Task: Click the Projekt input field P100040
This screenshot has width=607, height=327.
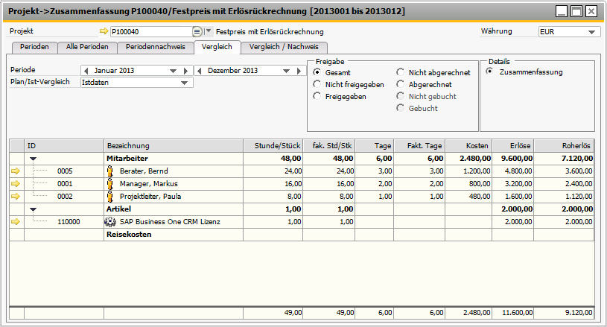Action: (150, 32)
